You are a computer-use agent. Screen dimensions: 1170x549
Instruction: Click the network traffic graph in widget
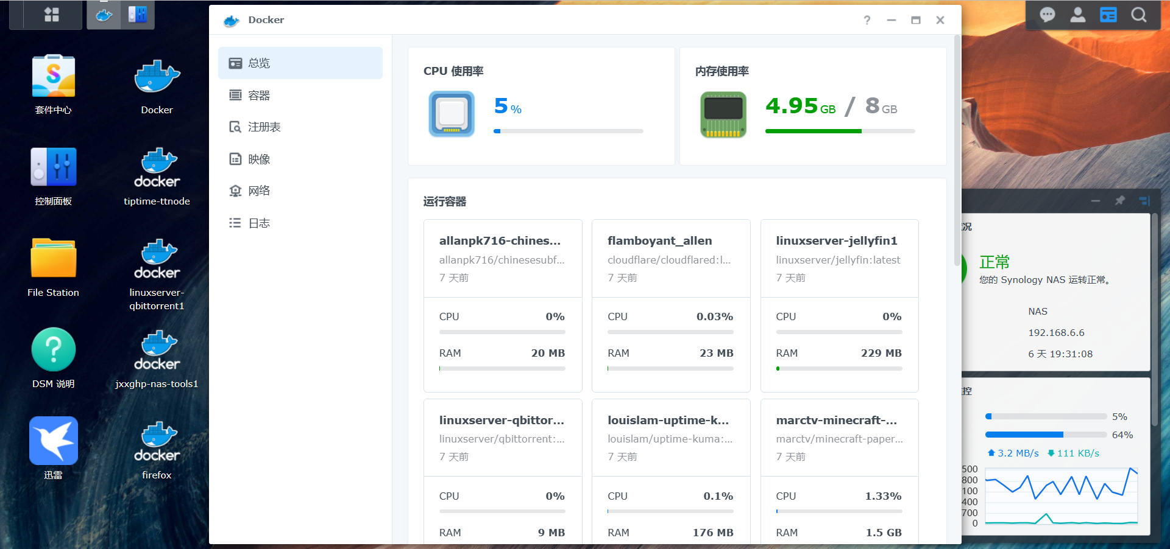point(1062,496)
